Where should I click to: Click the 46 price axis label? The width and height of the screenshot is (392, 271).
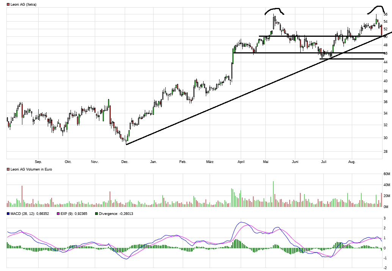coord(386,53)
